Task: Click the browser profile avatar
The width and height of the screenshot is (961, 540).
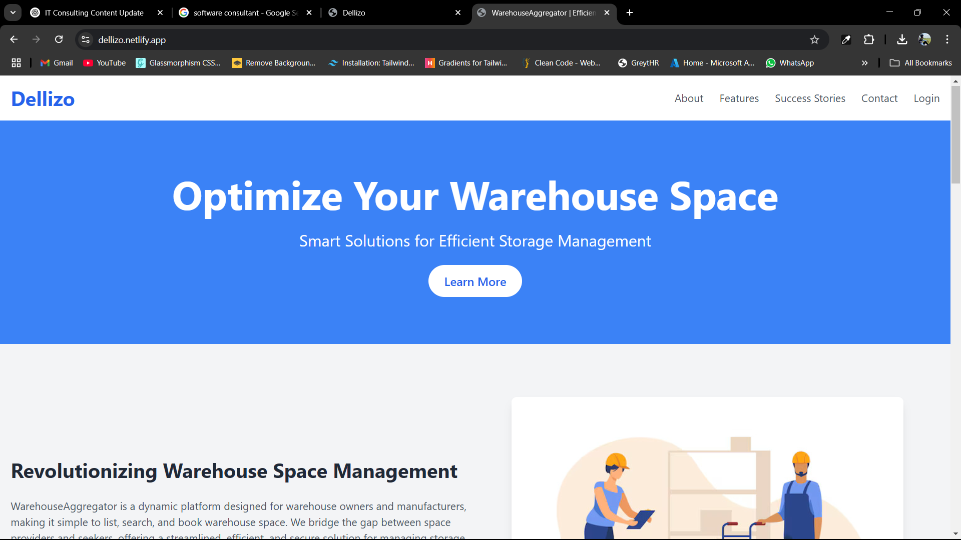Action: pyautogui.click(x=925, y=39)
